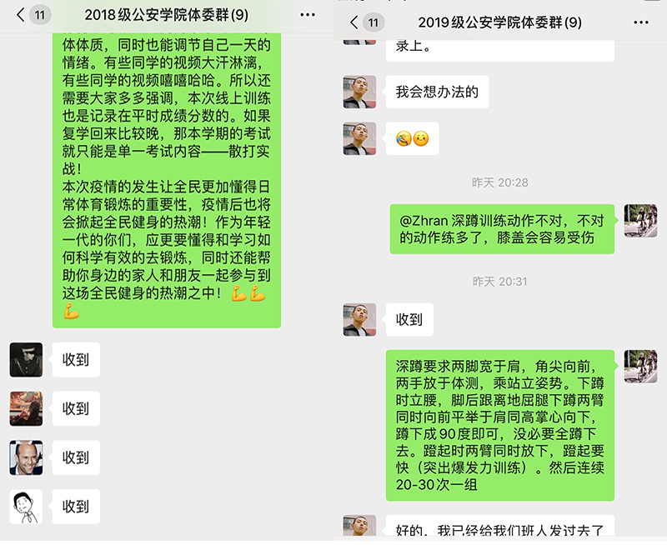Screen dimensions: 667x545
Task: Open more options for 2019级 group chat
Action: (x=640, y=22)
